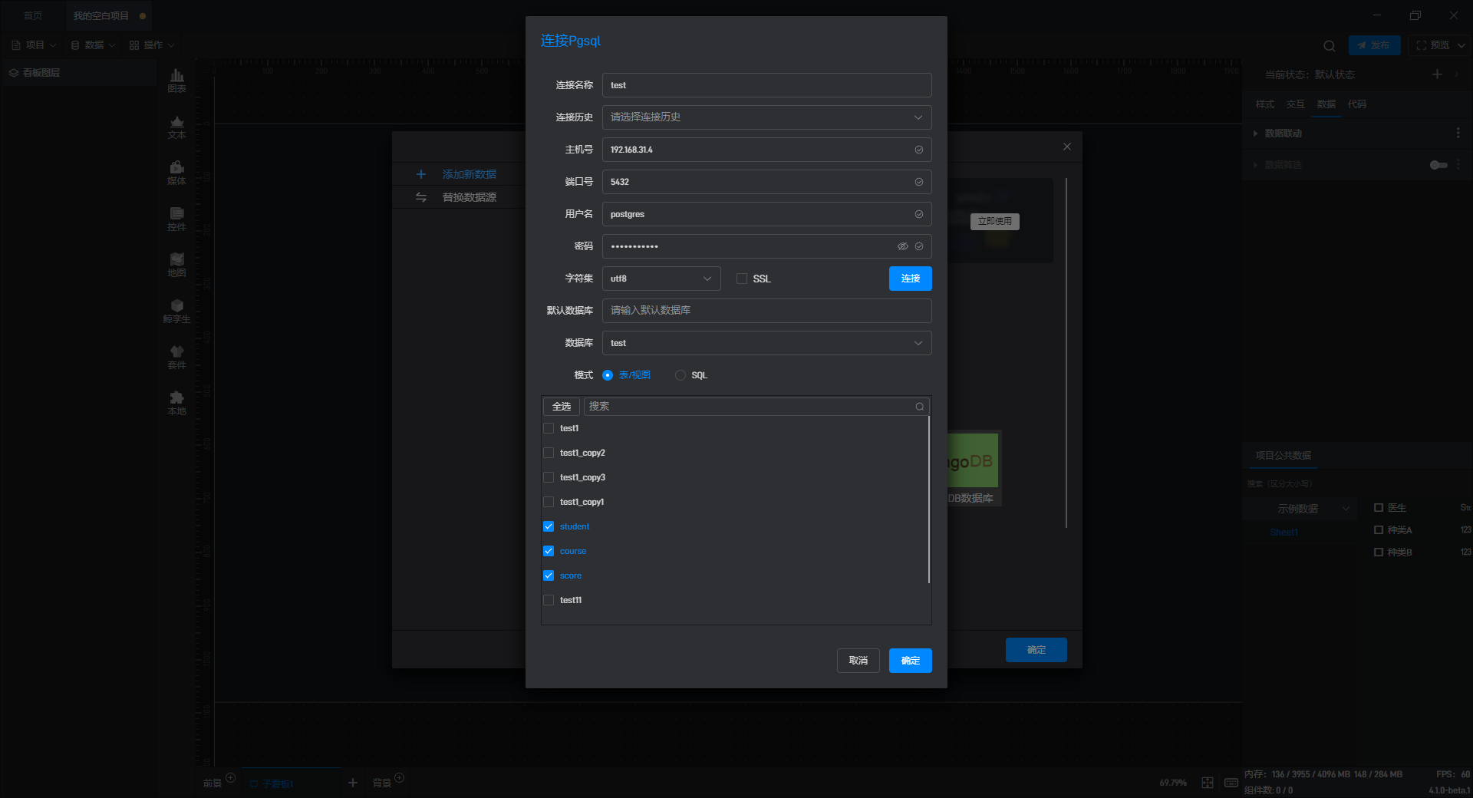Switch to the 交互 tab

[x=1296, y=104]
